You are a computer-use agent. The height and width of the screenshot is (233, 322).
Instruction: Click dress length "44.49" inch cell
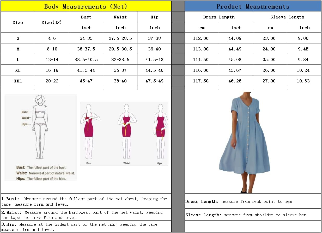pyautogui.click(x=236, y=49)
